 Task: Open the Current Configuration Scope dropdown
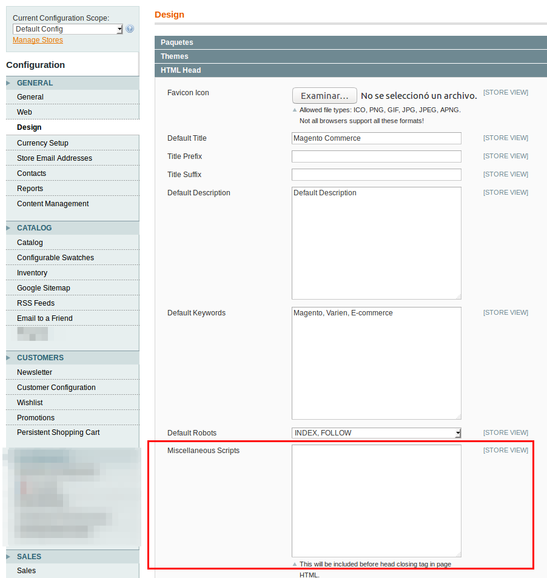pyautogui.click(x=67, y=29)
